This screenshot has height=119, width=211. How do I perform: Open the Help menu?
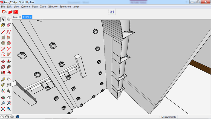pyautogui.click(x=76, y=7)
